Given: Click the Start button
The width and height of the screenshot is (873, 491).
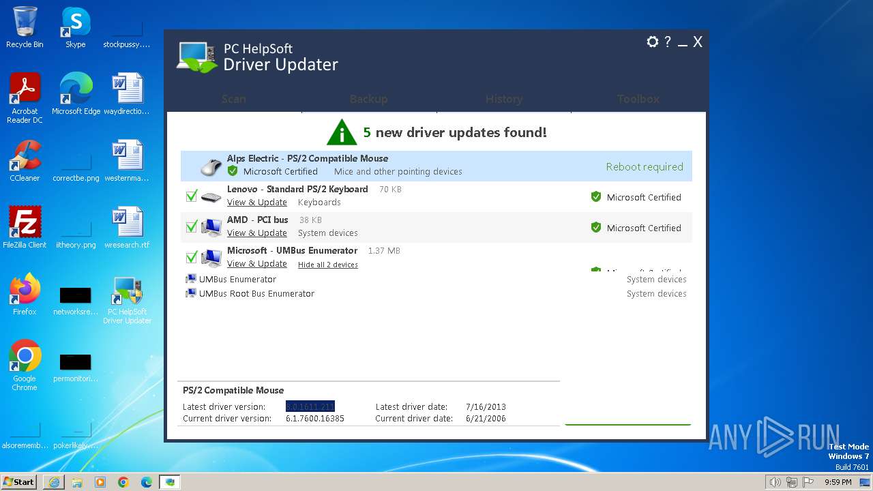Looking at the screenshot, I should pyautogui.click(x=18, y=482).
